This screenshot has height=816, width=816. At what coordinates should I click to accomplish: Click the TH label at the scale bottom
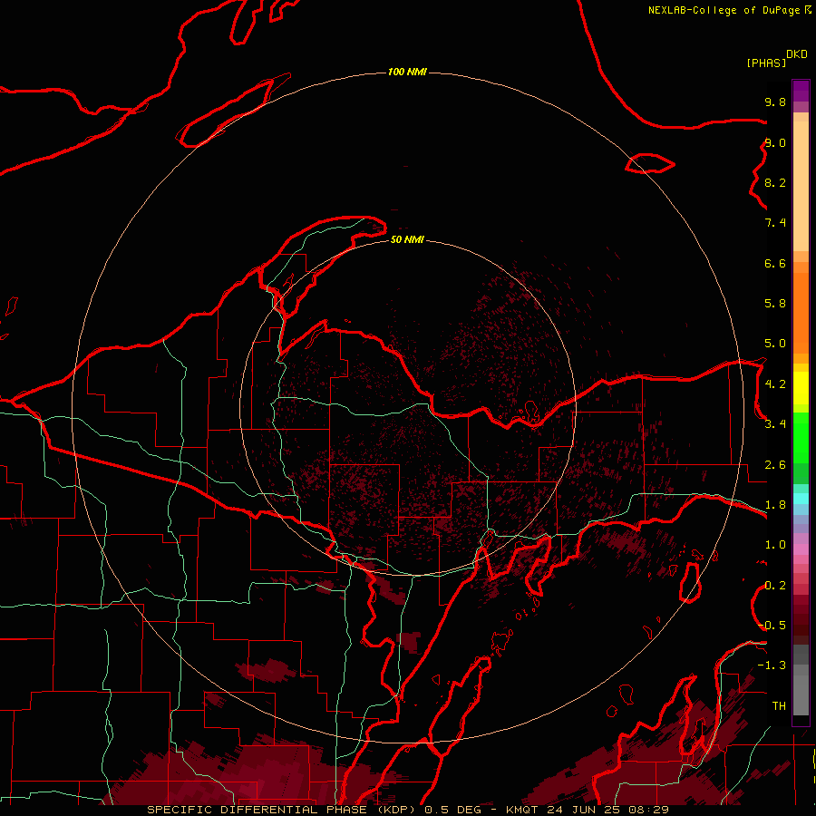pyautogui.click(x=779, y=705)
